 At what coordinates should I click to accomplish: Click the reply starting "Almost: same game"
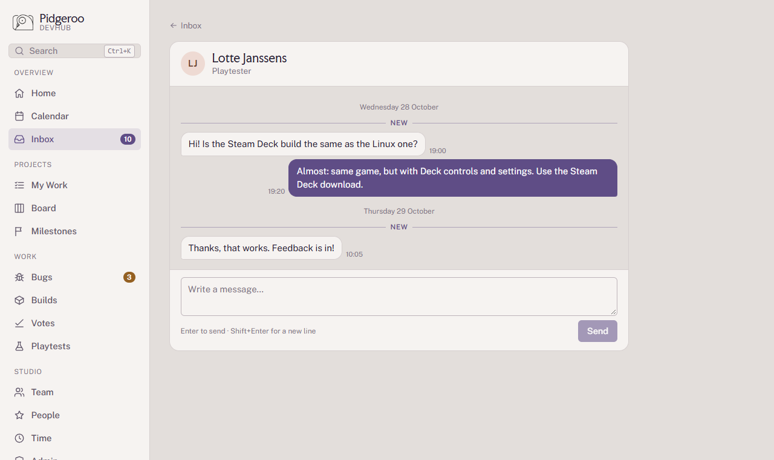pos(453,178)
